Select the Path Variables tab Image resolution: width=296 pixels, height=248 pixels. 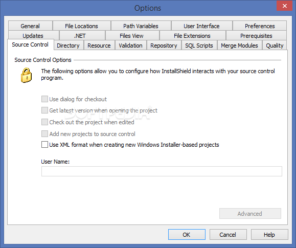coord(141,26)
